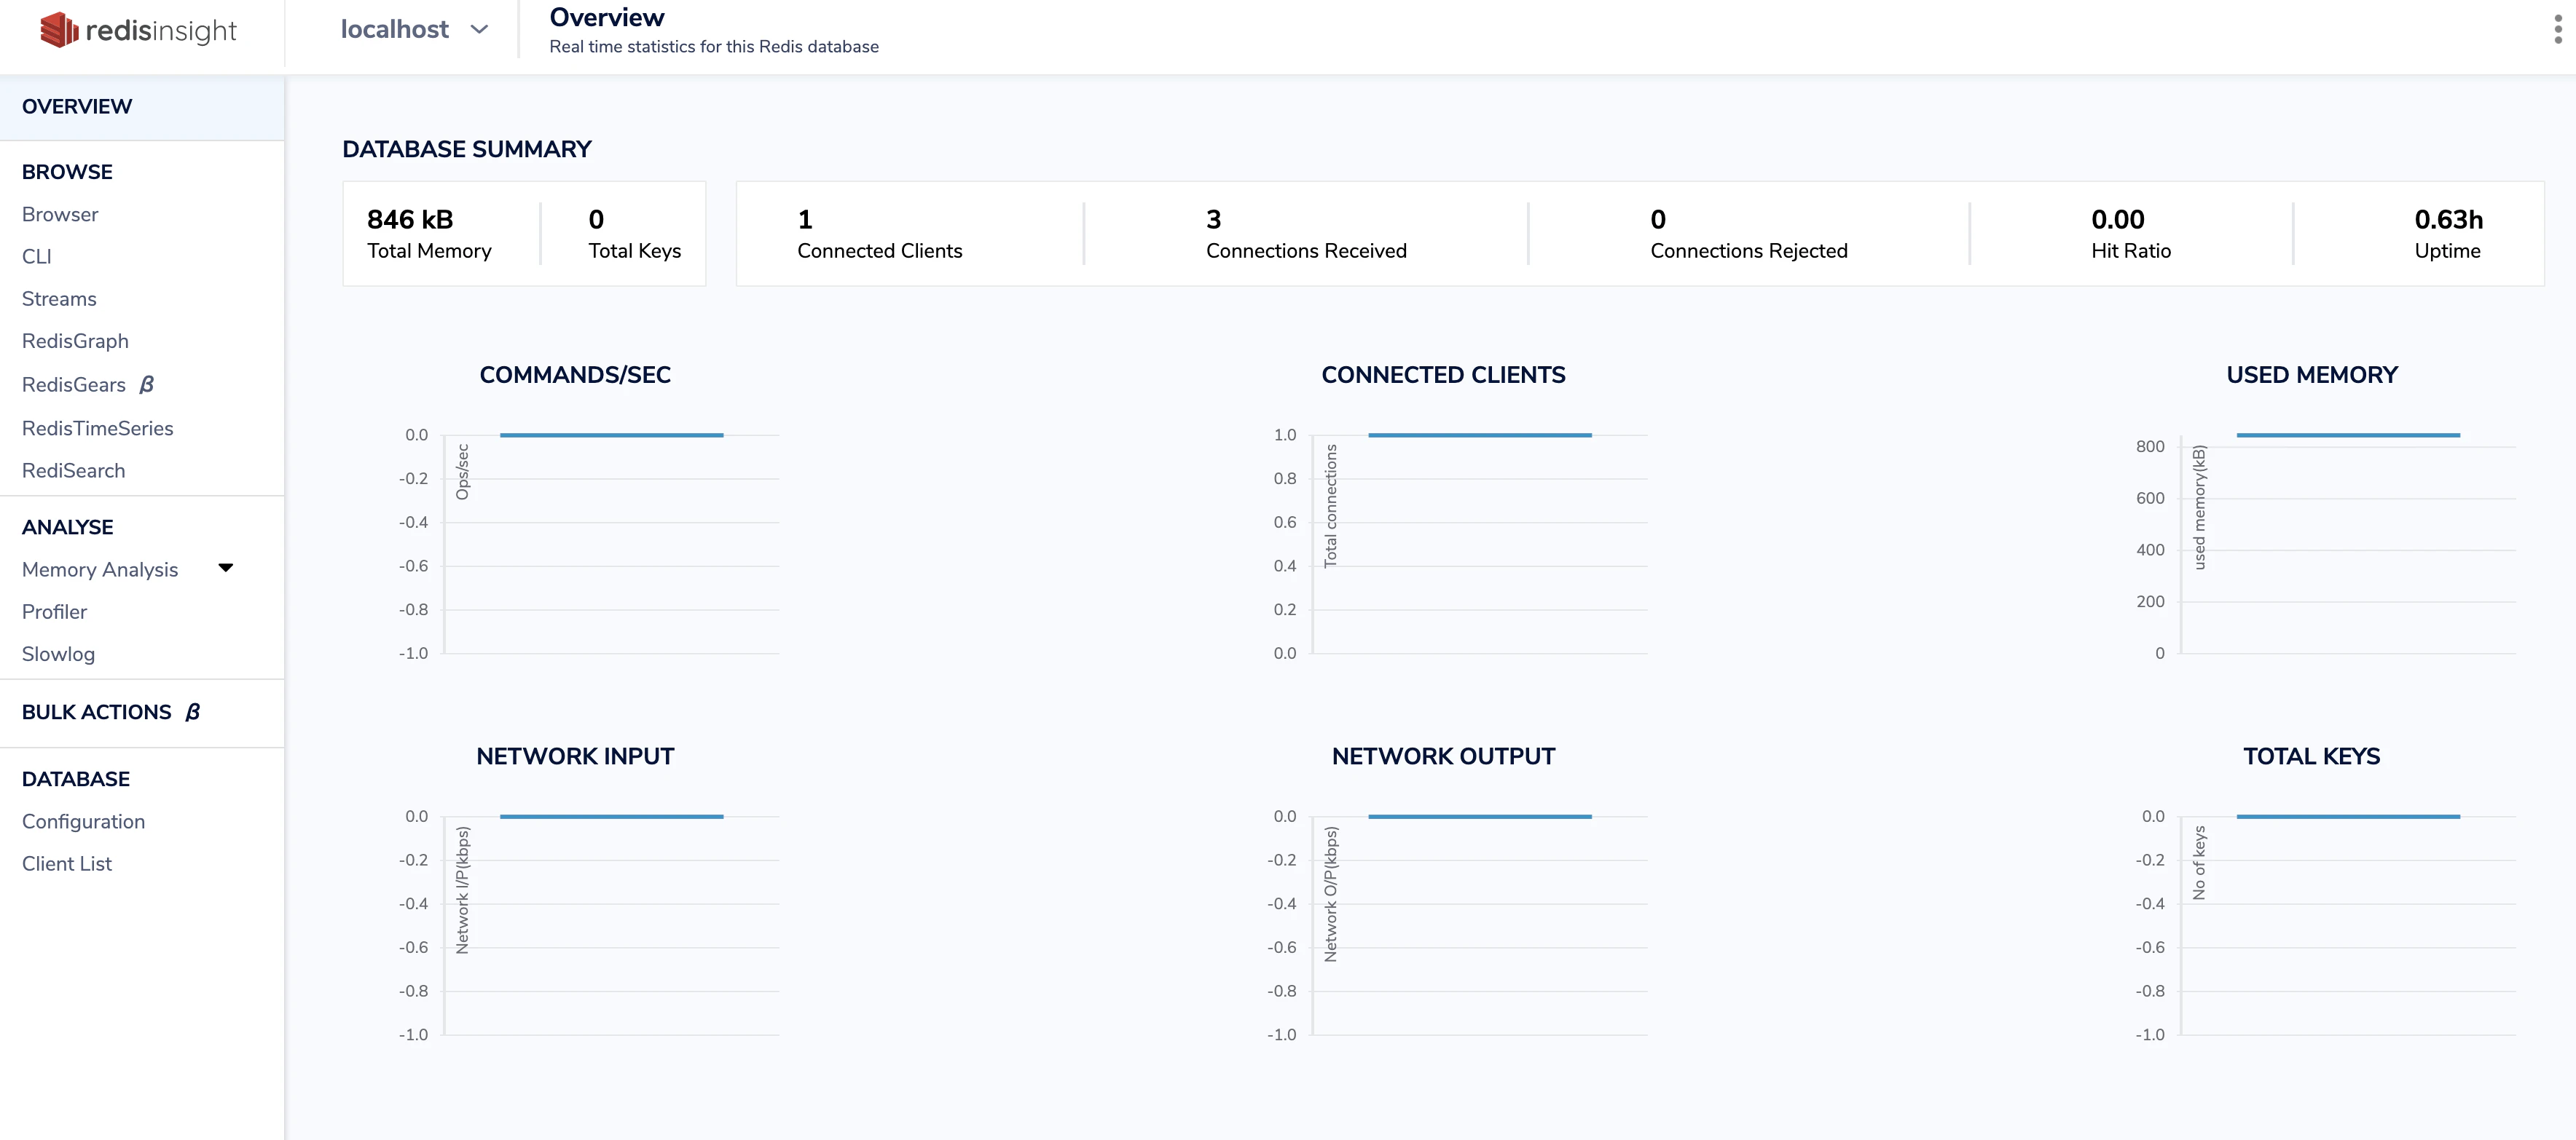Open the three-dot options menu
This screenshot has height=1140, width=2576.
tap(2557, 29)
